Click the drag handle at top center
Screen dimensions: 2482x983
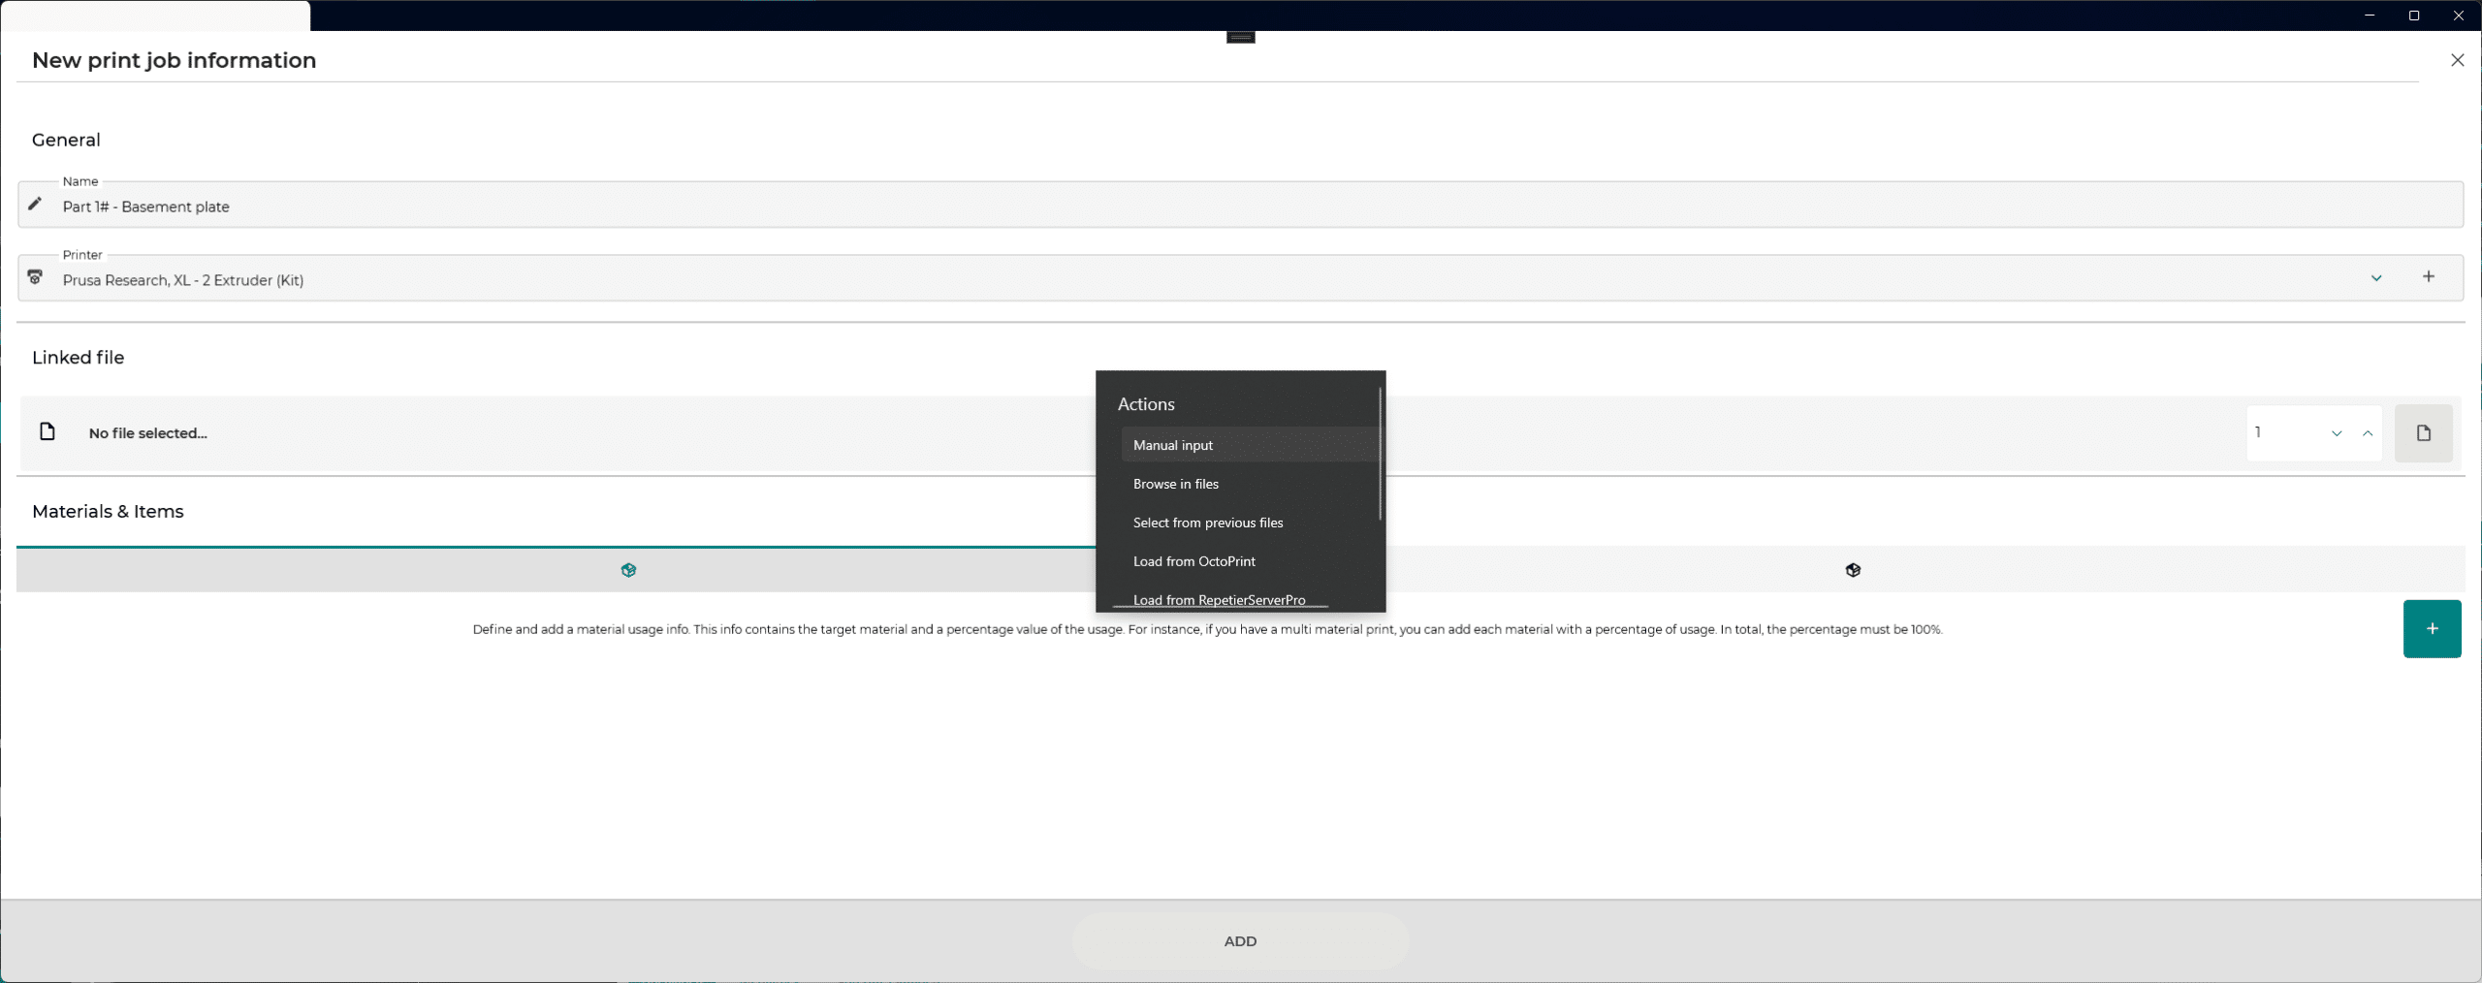pos(1241,37)
